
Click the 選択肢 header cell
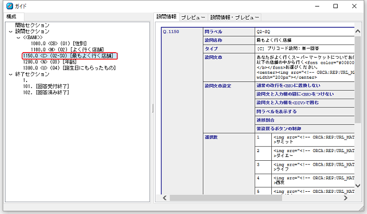click(229, 163)
